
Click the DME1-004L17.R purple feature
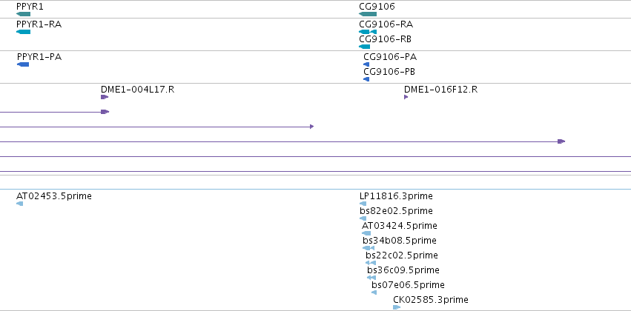(x=105, y=97)
